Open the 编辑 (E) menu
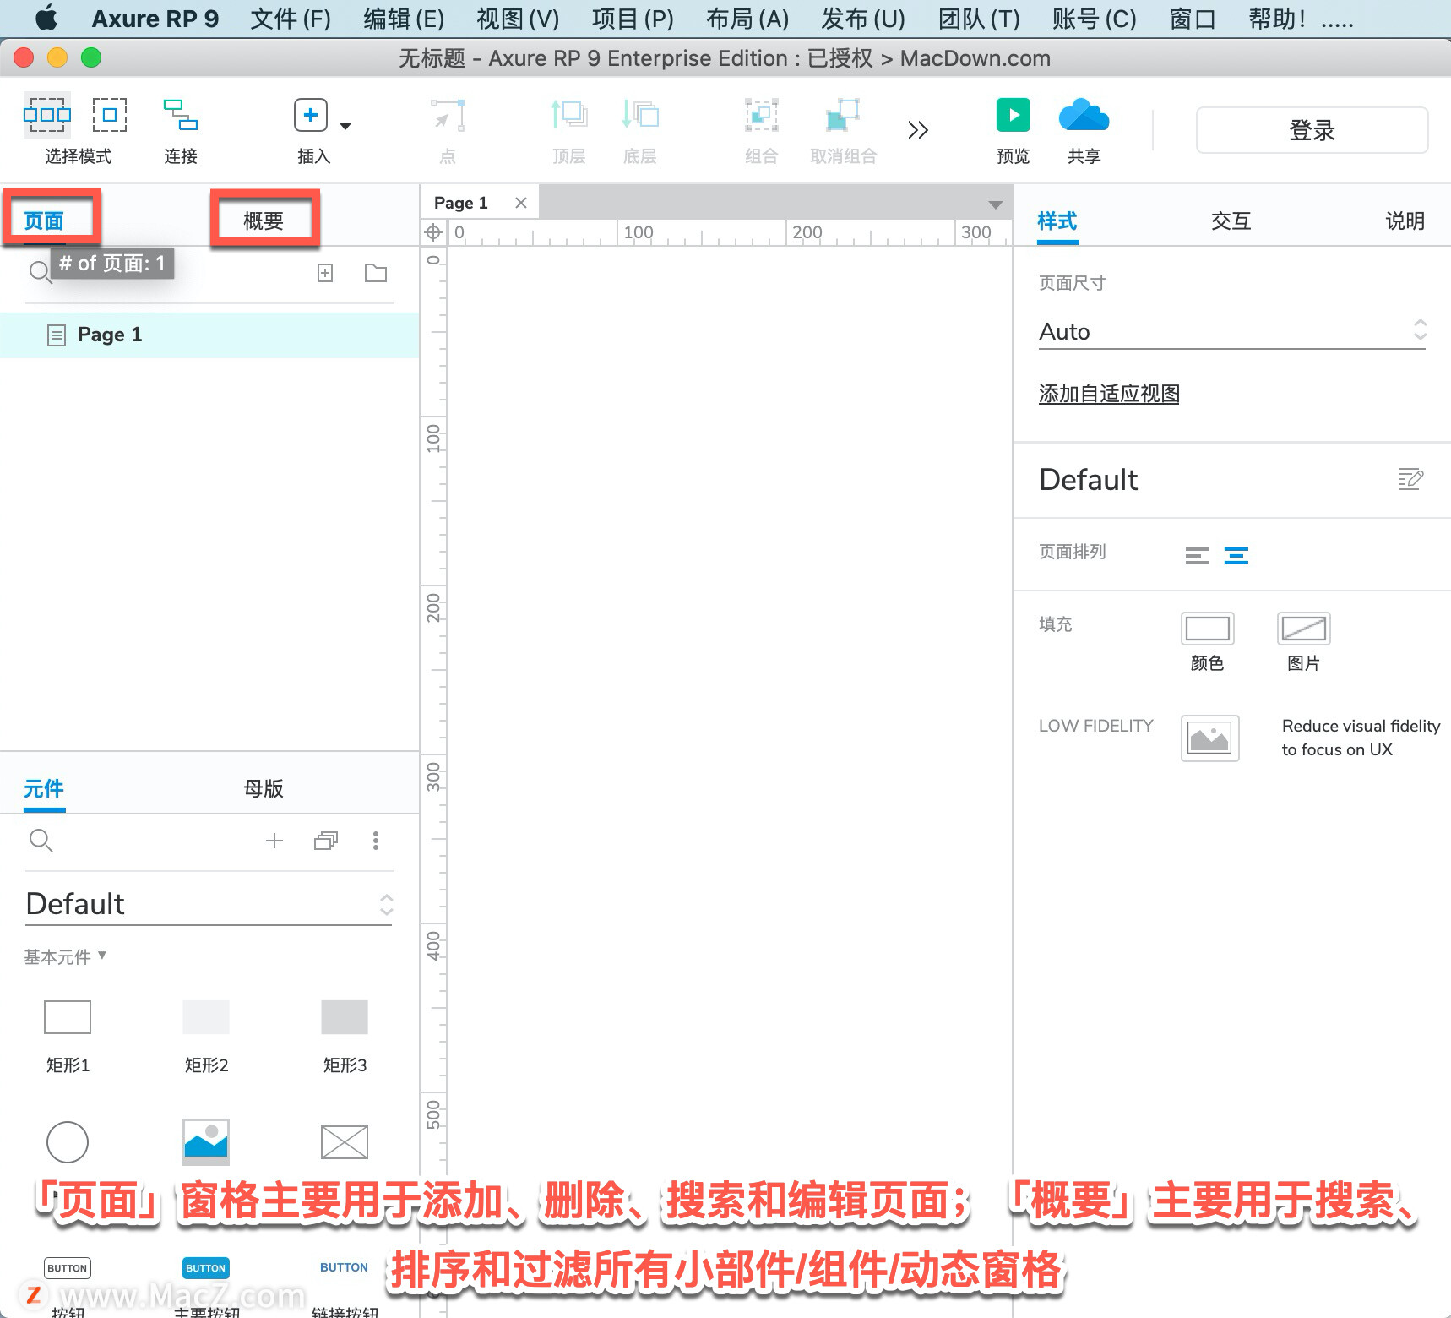Image resolution: width=1451 pixels, height=1318 pixels. pyautogui.click(x=404, y=19)
